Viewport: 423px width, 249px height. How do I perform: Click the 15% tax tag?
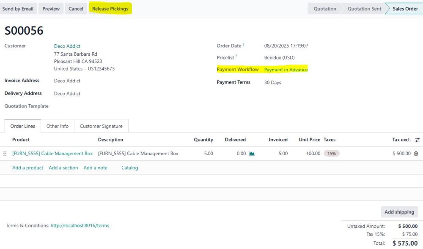coord(332,154)
